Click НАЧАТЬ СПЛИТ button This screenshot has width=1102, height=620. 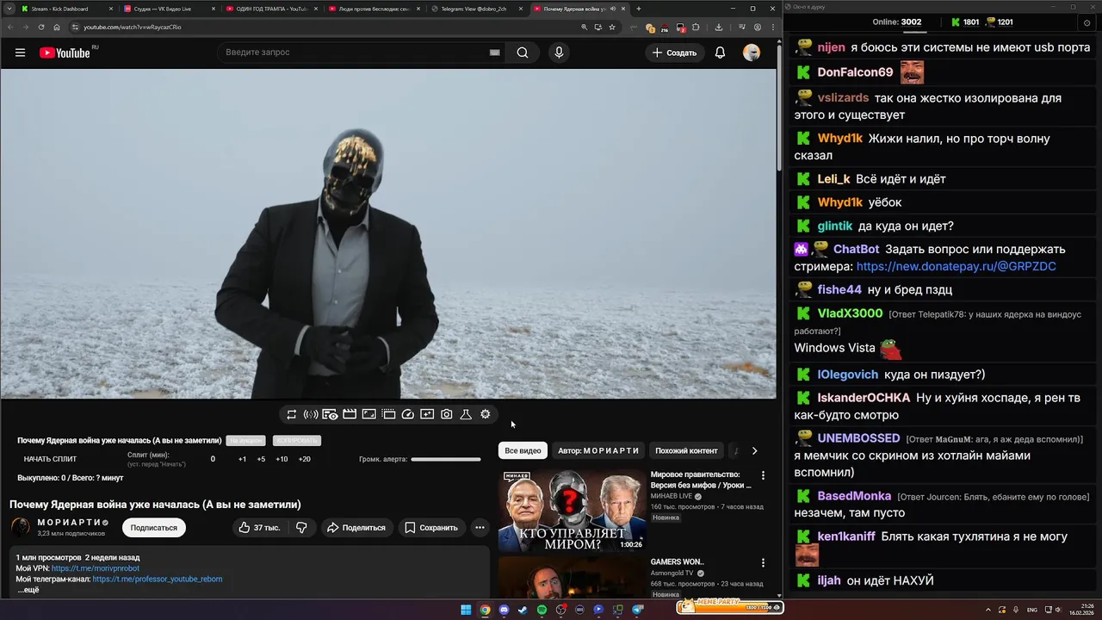click(x=50, y=459)
